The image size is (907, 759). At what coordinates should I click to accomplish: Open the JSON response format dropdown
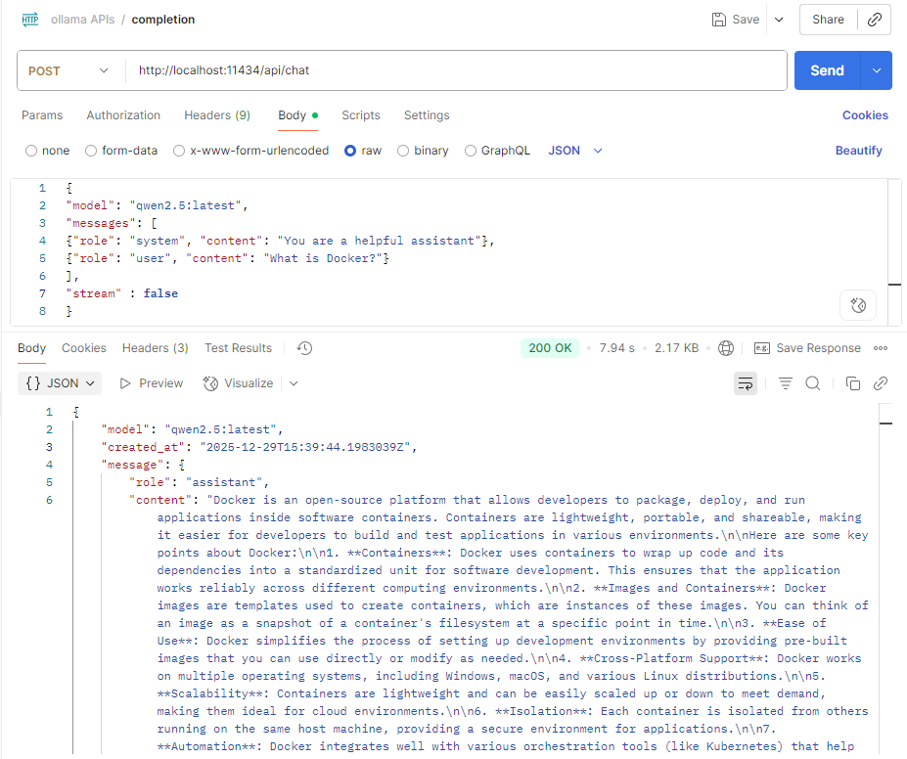pyautogui.click(x=60, y=383)
